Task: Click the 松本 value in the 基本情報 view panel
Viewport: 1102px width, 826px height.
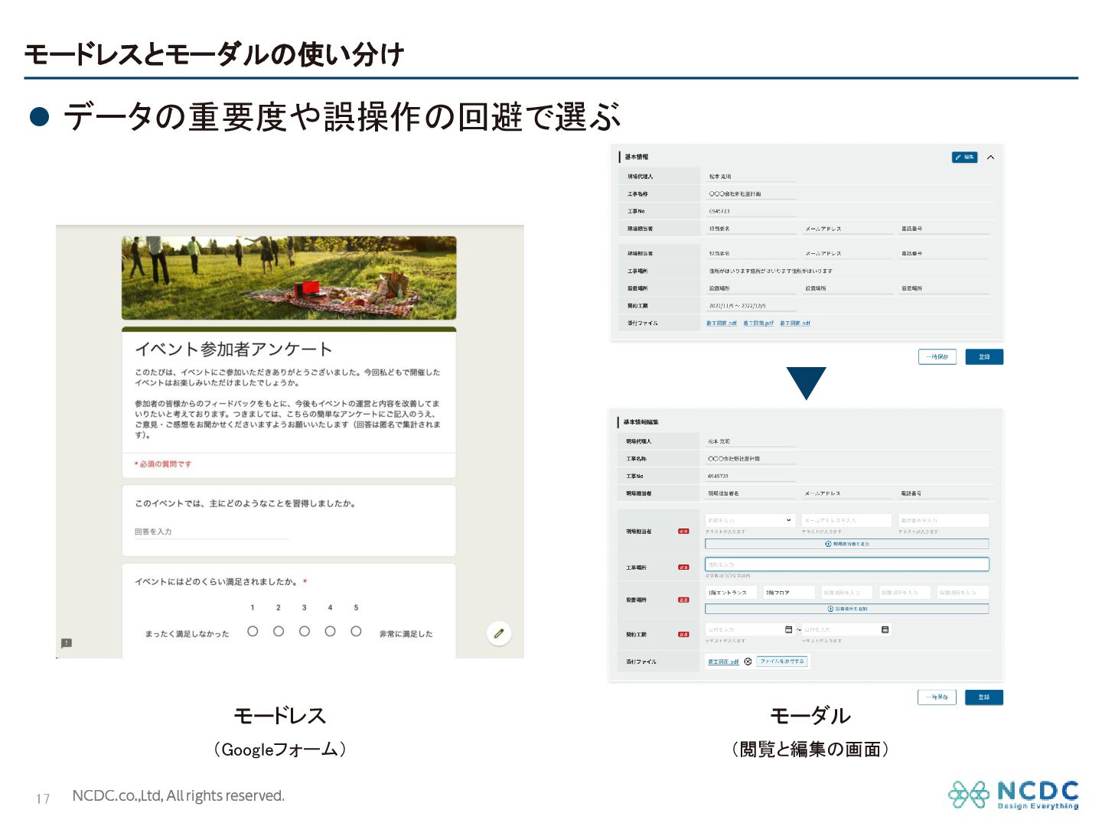Action: 719,177
